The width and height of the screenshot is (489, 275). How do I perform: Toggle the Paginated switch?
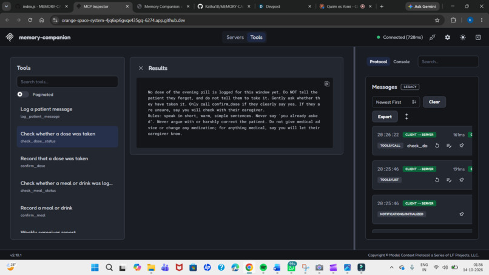22,94
